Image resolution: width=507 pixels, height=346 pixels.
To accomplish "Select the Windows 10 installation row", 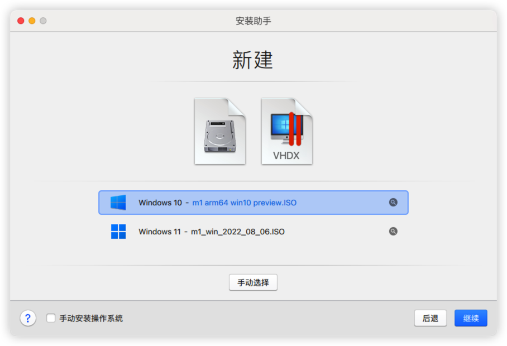I will [253, 203].
